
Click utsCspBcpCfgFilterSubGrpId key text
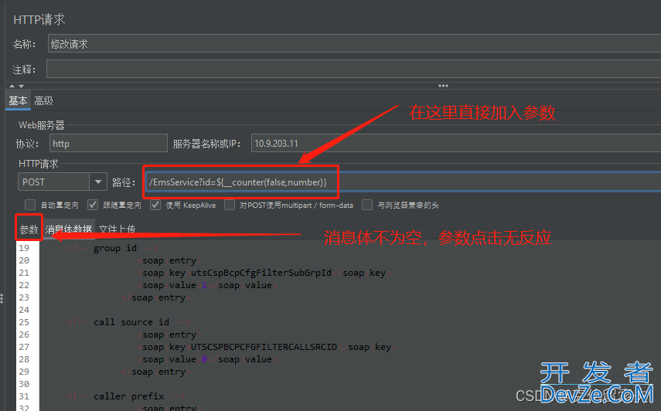pyautogui.click(x=261, y=273)
